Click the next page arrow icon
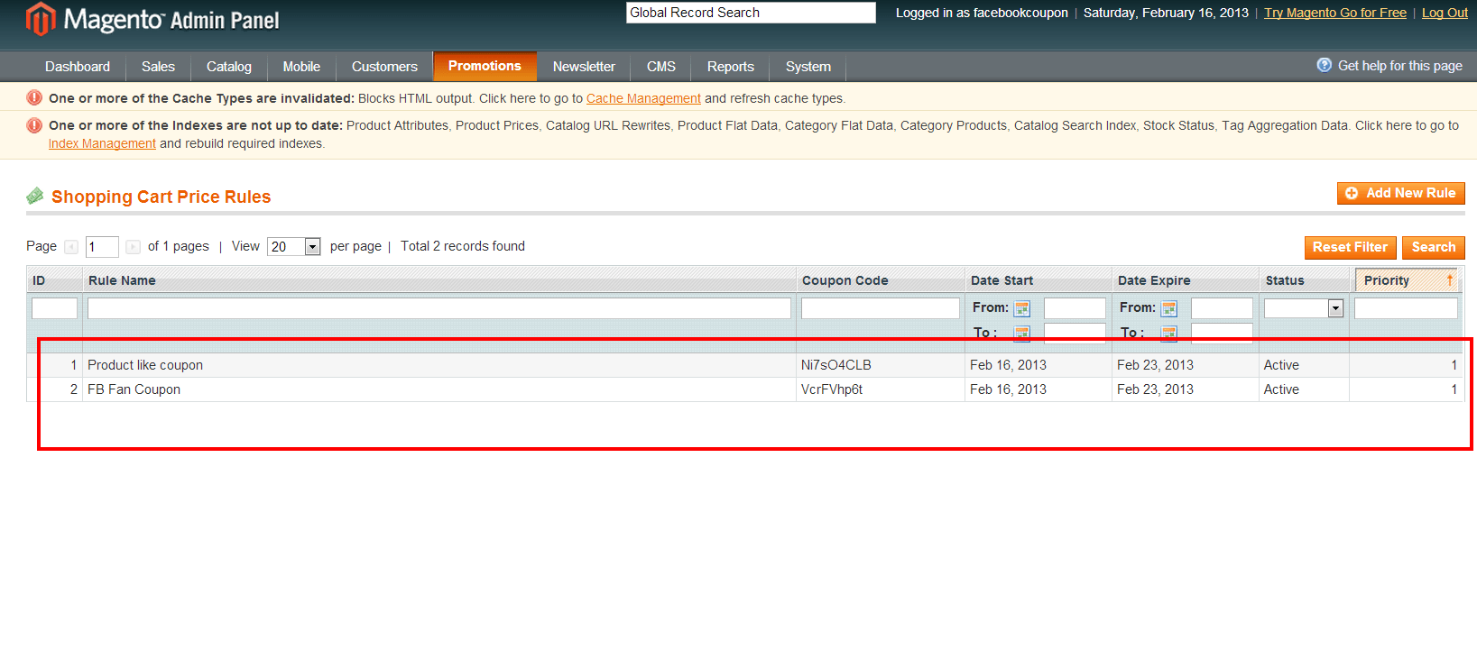Viewport: 1477px width, 659px height. (x=133, y=247)
